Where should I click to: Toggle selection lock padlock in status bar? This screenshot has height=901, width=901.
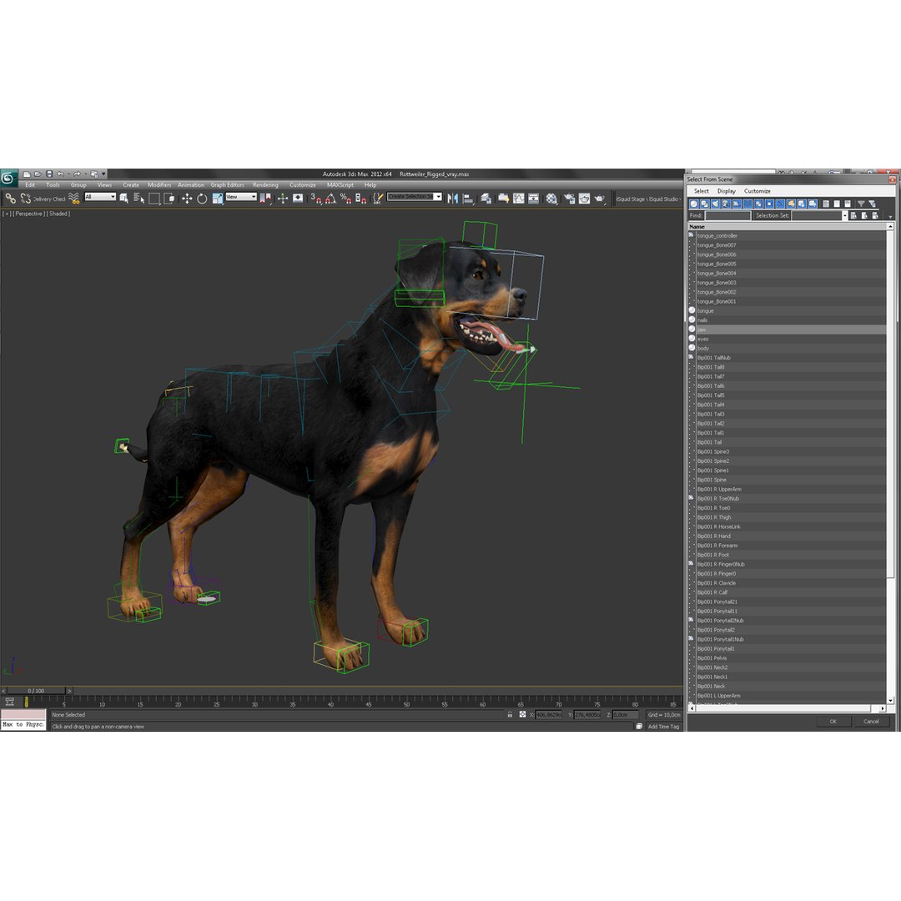pos(510,715)
